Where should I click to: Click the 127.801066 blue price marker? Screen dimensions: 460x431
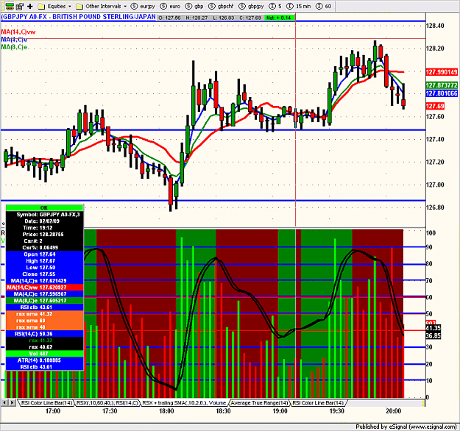pos(442,93)
